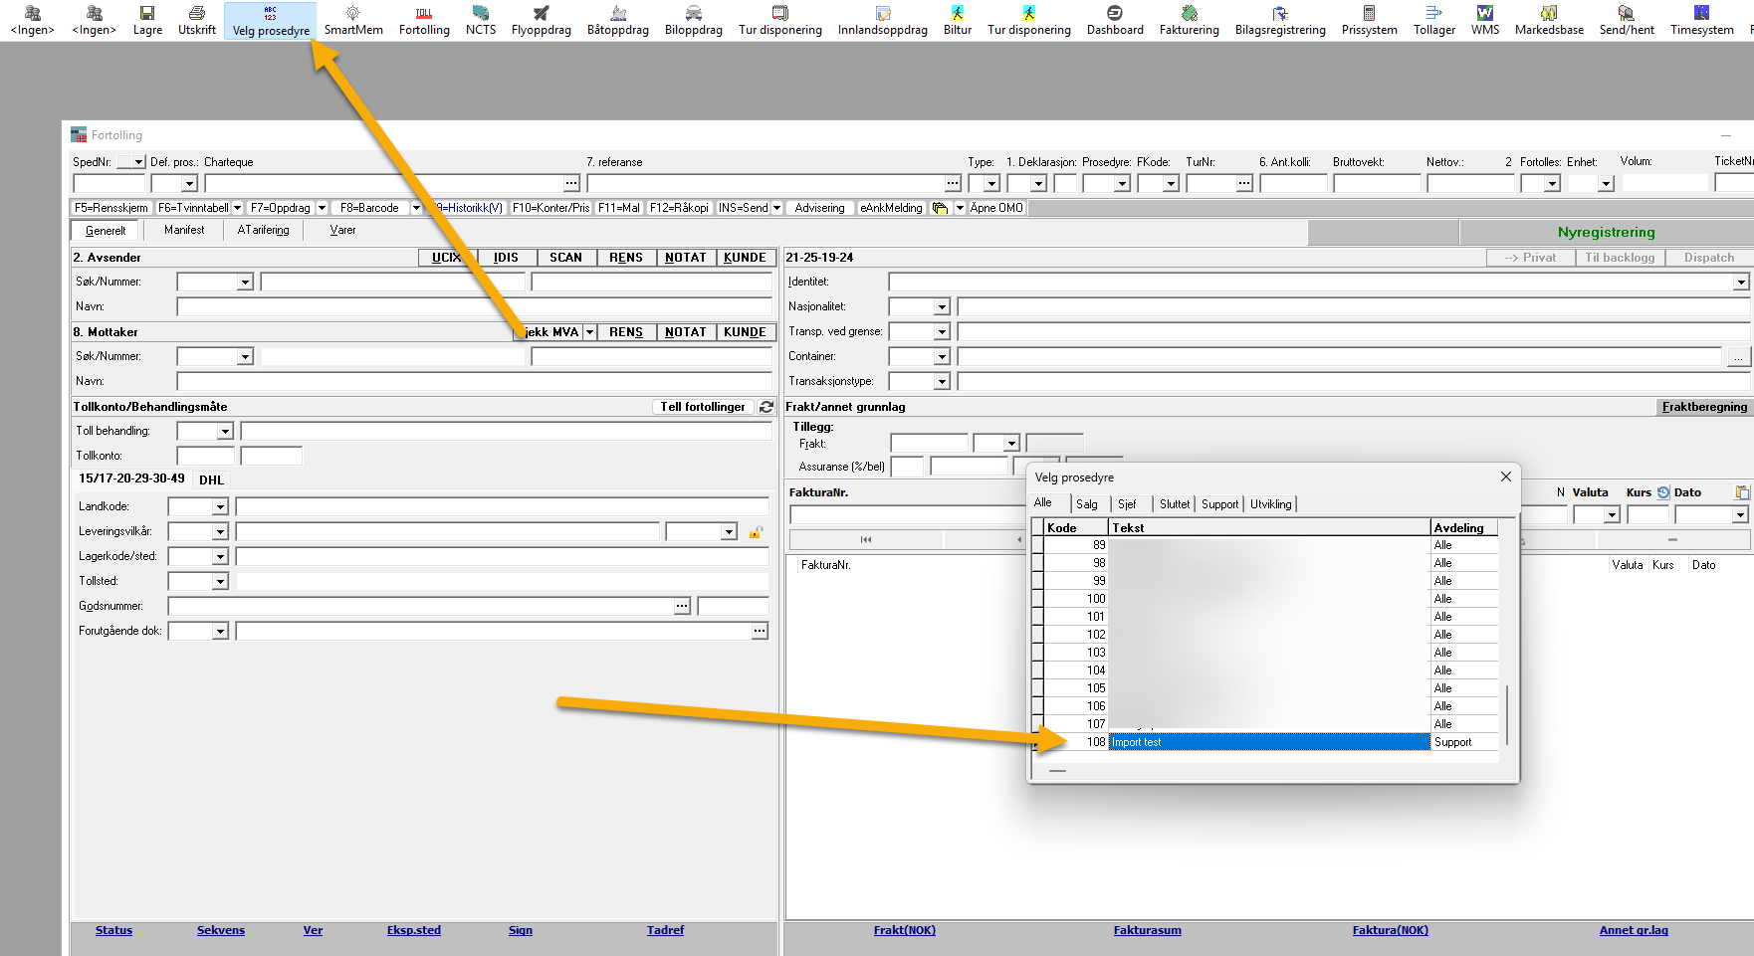Expand the Landkode dropdown

[220, 507]
